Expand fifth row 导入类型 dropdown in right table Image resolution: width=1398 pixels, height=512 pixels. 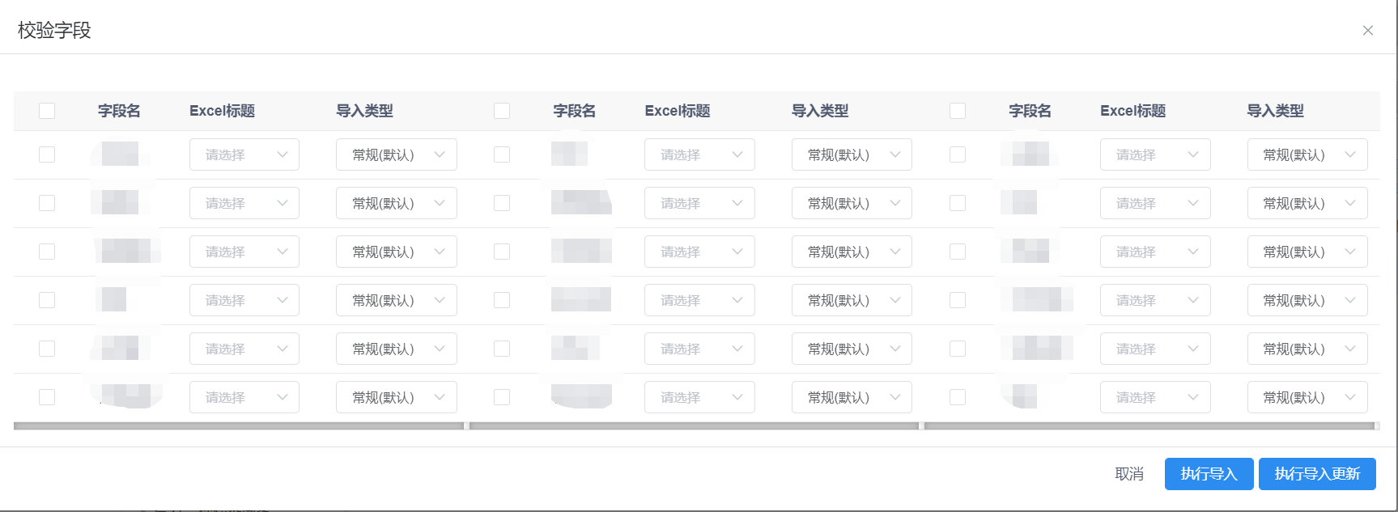pos(1307,349)
